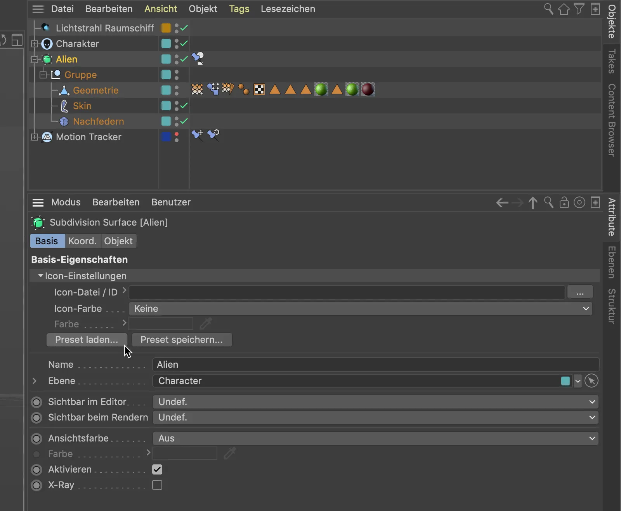Open the Sichtbar im Editor dropdown
The width and height of the screenshot is (621, 511).
click(376, 402)
